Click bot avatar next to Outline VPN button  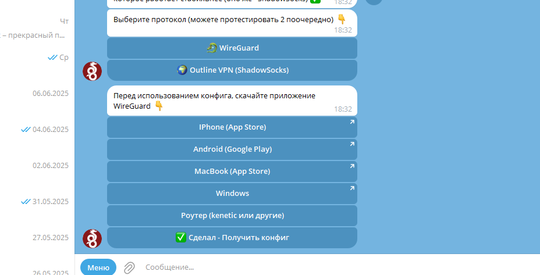pos(93,72)
